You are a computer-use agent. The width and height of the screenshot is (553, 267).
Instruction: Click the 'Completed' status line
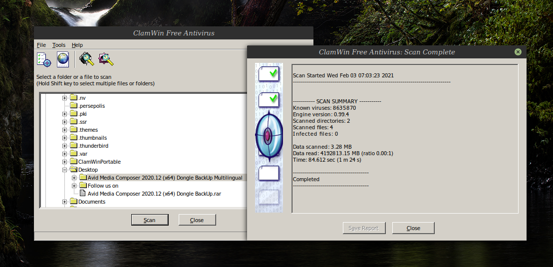(306, 179)
